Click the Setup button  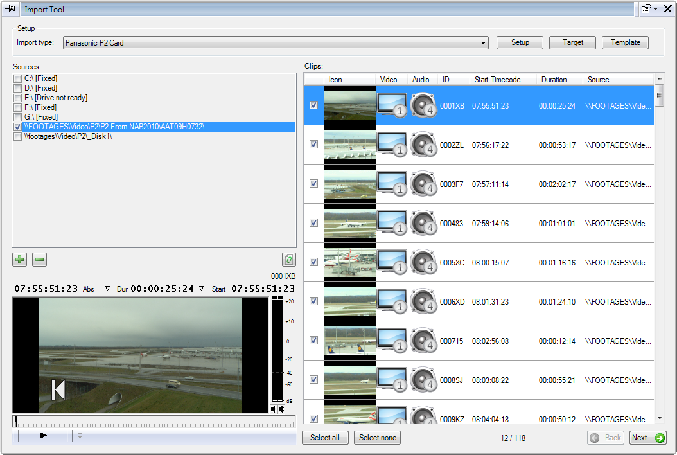[520, 42]
